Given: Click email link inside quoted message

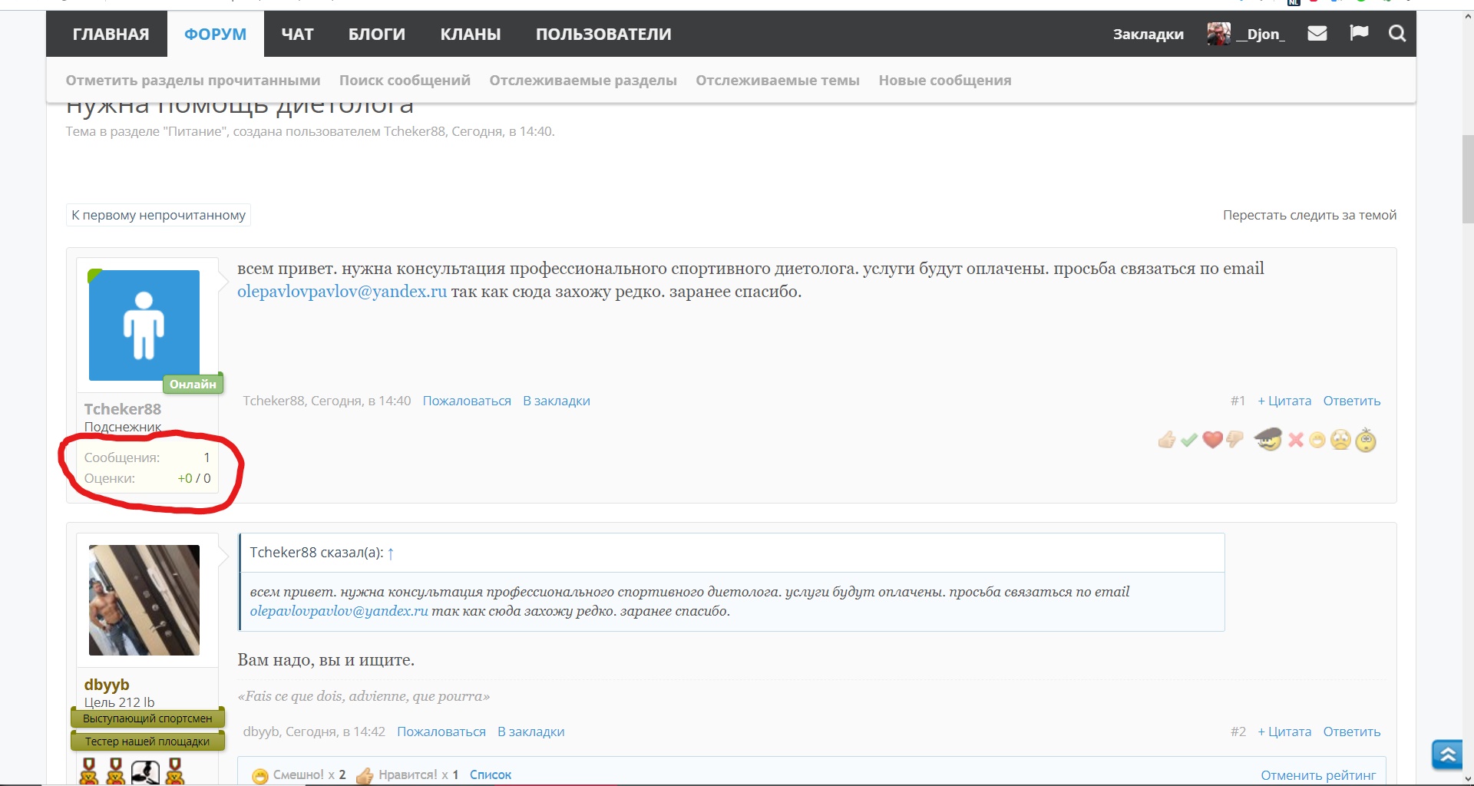Looking at the screenshot, I should pos(339,611).
